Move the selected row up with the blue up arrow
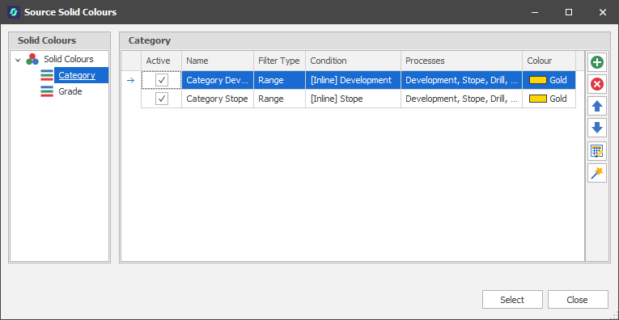Screen dimensions: 619x320 [x=596, y=106]
